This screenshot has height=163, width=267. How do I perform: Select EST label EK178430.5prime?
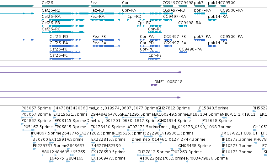(x=108, y=127)
